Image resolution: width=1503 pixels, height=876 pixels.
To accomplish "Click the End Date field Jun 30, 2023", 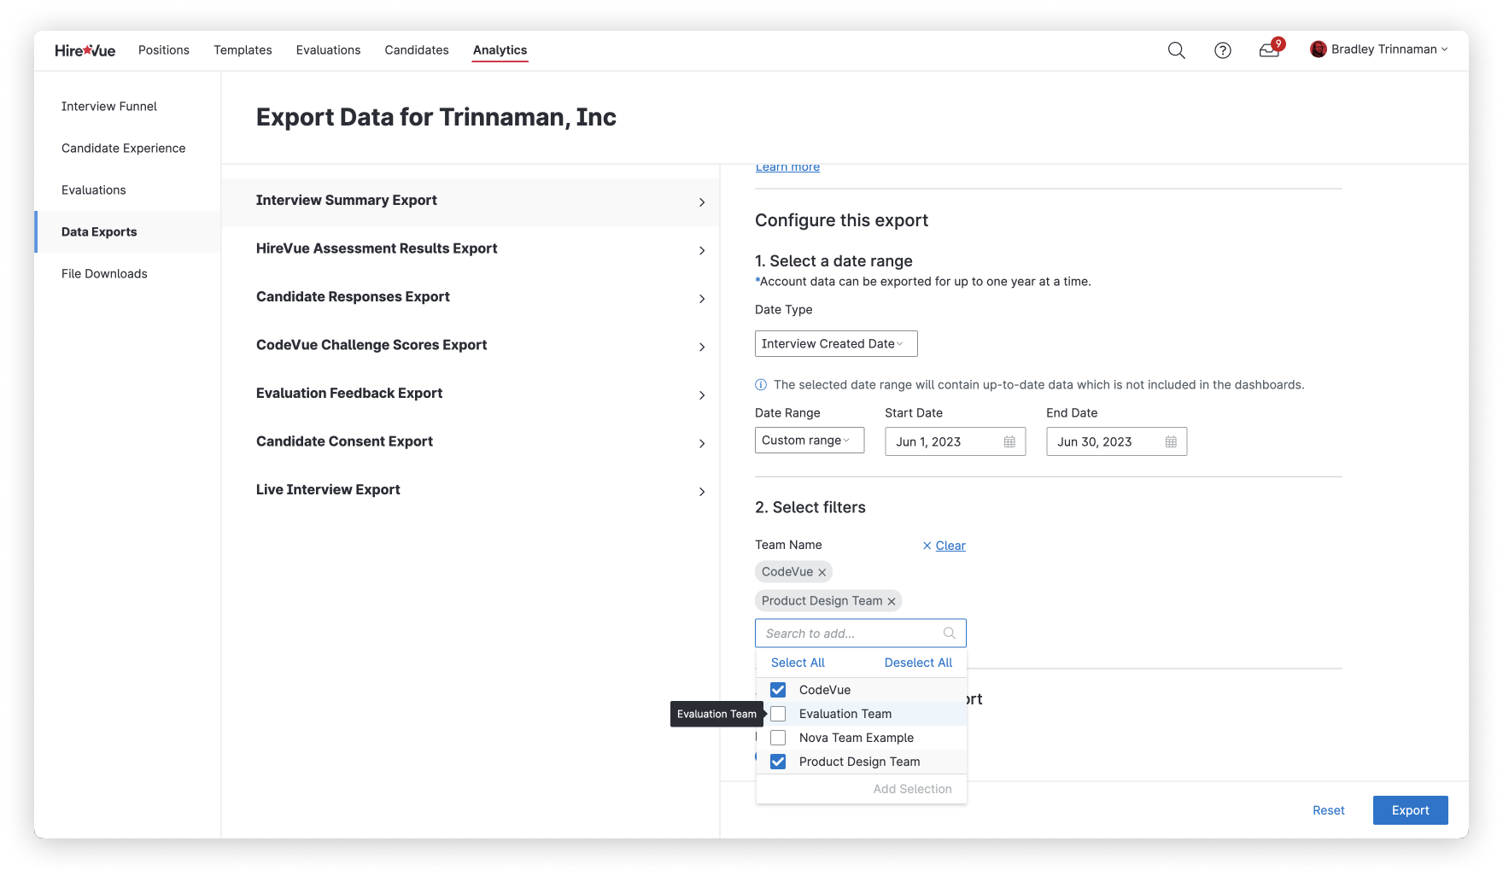I will (x=1116, y=441).
